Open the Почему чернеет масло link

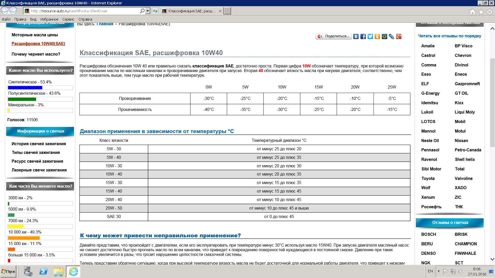click(36, 54)
